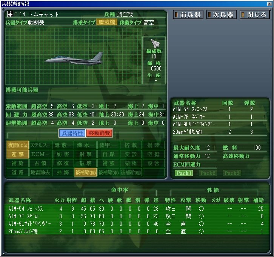Image resolution: width=274 pixels, height=257 pixels.
Task: Click the highlighted 艦載機 boarding type tag
Action: tap(107, 22)
